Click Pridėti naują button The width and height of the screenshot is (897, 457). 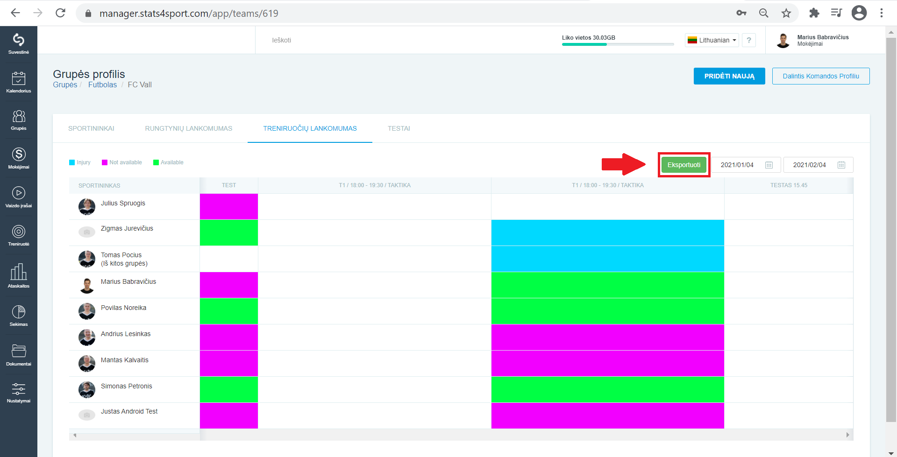[x=729, y=76]
